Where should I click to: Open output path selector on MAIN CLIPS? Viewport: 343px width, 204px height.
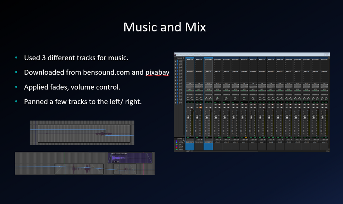pos(190,87)
